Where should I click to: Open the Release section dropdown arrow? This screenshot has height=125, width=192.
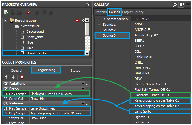(x=83, y=103)
